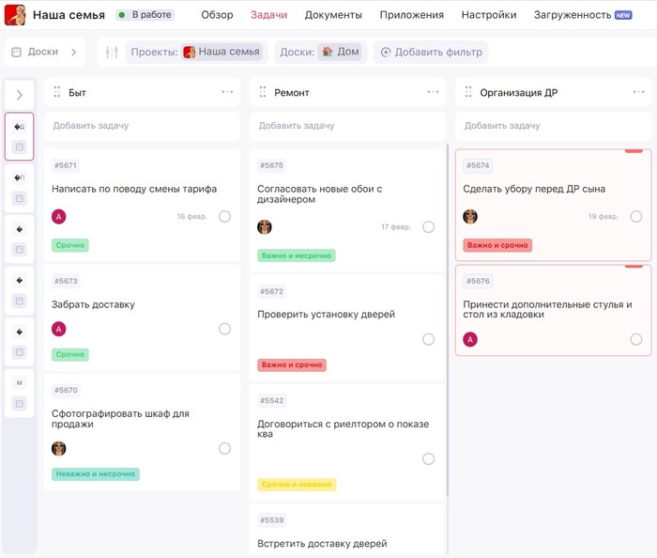The image size is (657, 558).
Task: Open the Быт column options menu
Action: tap(227, 92)
